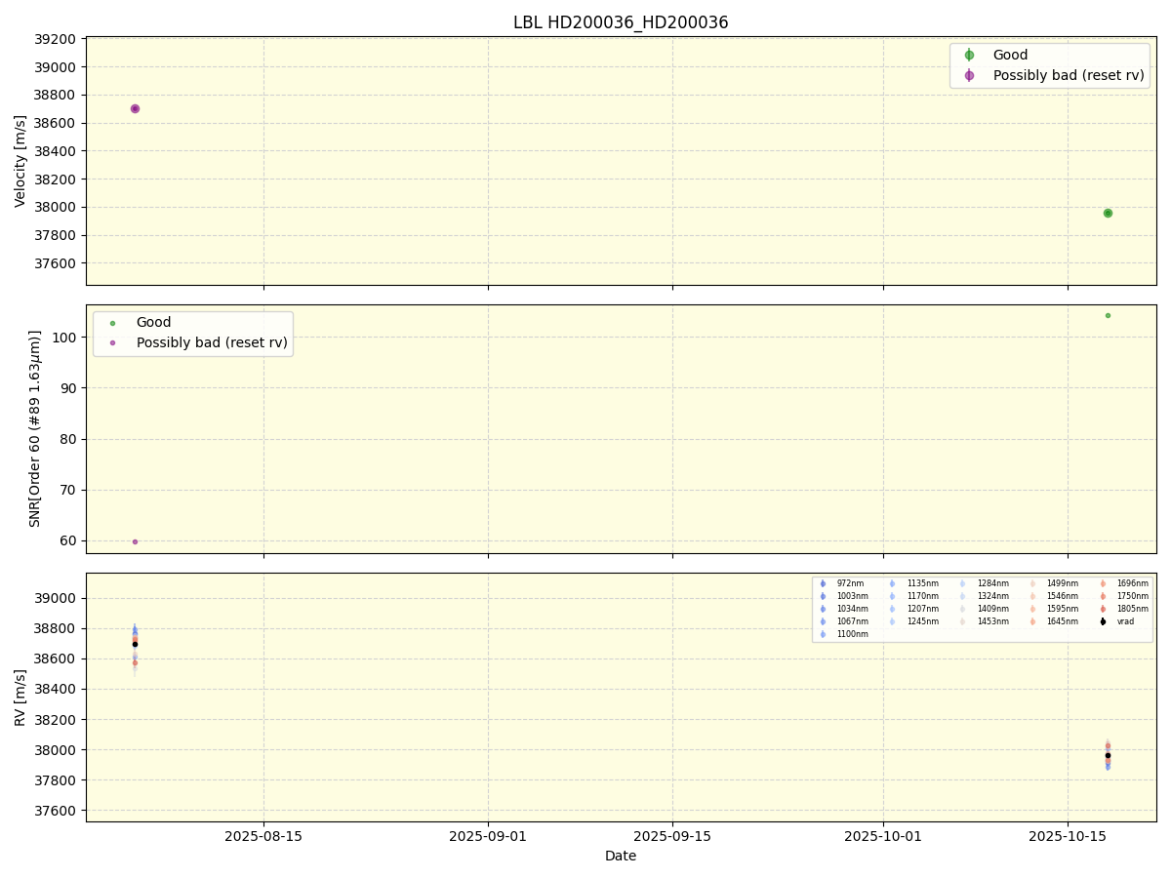Select the 1170nm legend entry
Screen dimensions: 1171x878
pos(914,596)
